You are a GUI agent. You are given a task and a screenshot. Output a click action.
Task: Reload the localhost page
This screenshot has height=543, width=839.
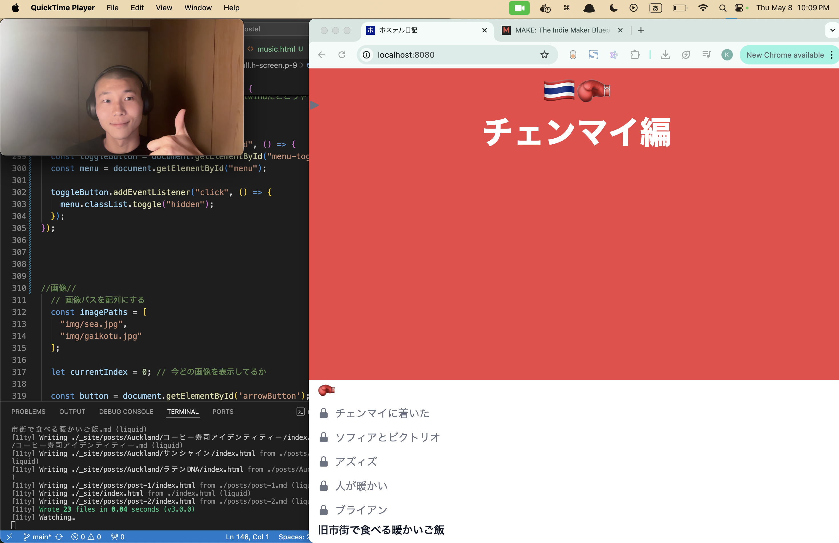point(342,55)
